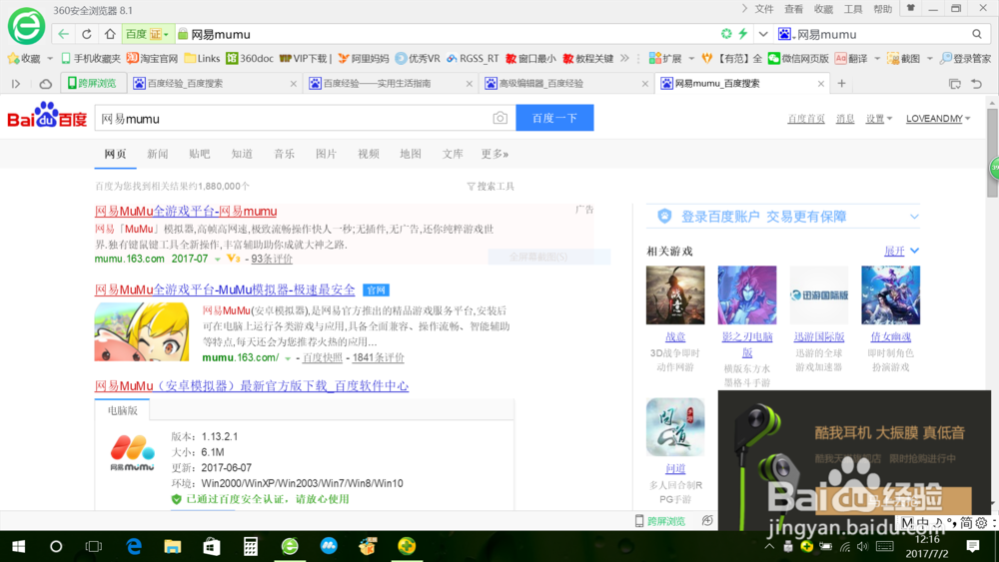Open the home page via house icon
Image resolution: width=999 pixels, height=562 pixels.
point(110,34)
